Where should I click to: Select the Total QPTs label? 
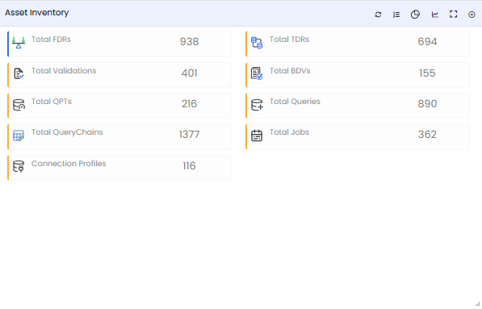point(52,102)
